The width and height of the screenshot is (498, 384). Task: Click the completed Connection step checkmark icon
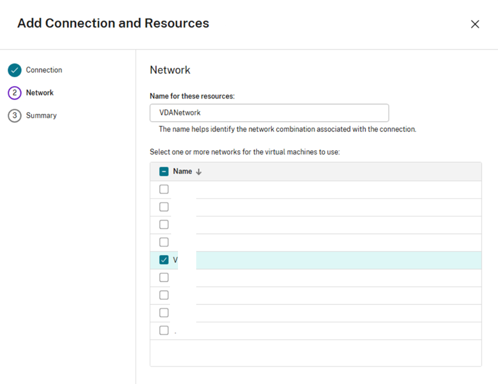coord(15,70)
